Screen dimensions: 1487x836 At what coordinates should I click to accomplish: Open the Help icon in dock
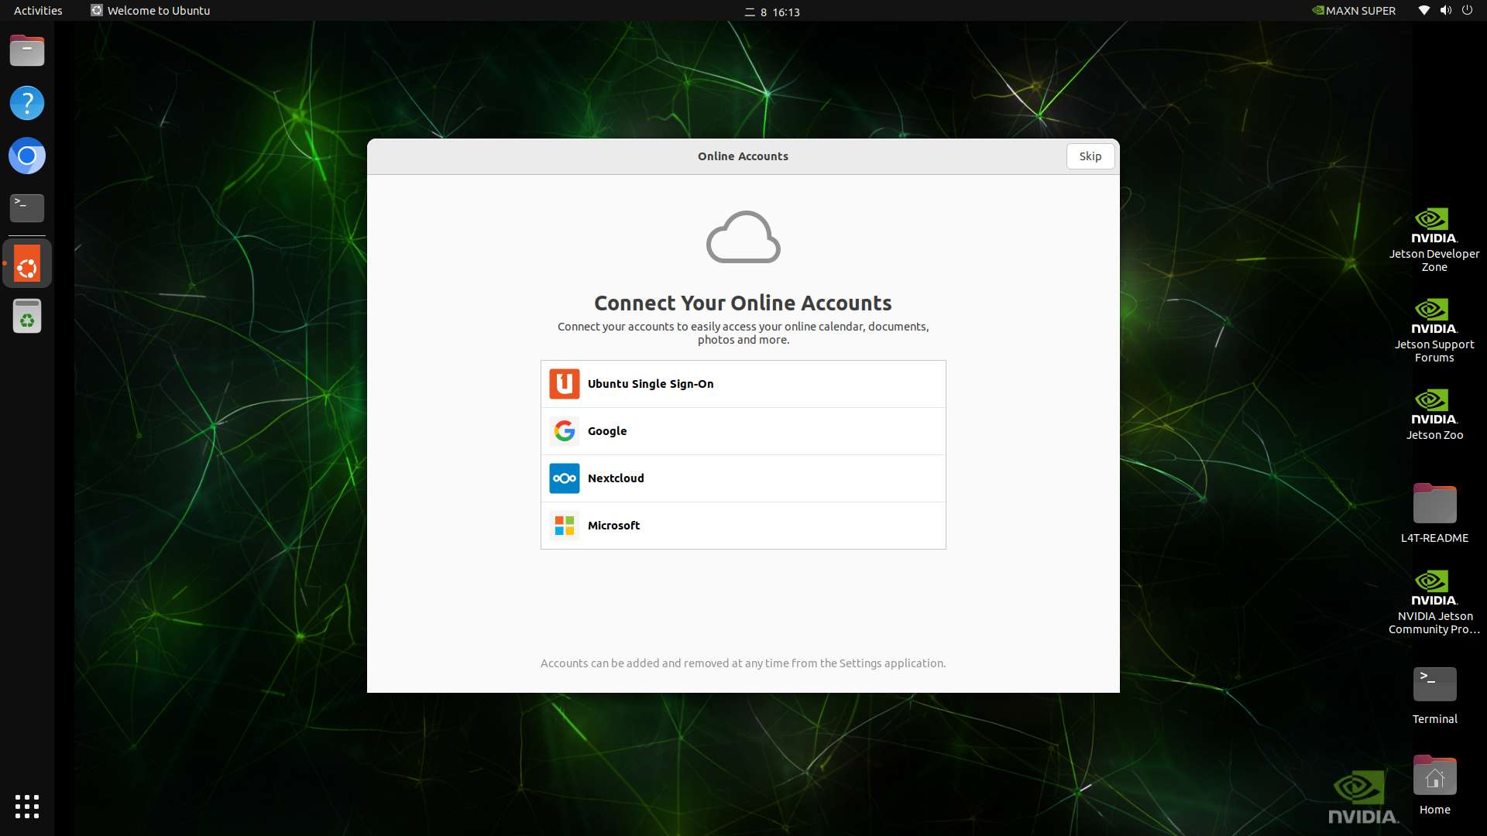tap(27, 103)
